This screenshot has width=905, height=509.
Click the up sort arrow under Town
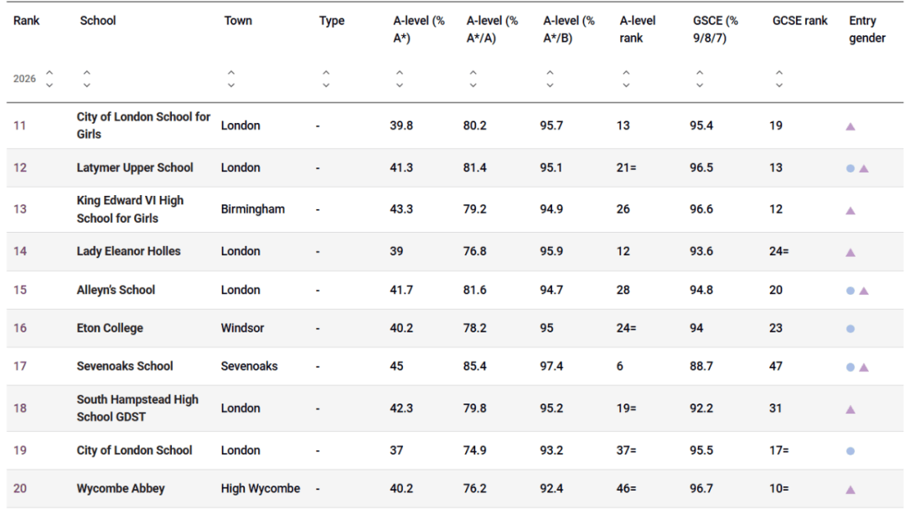[x=231, y=73]
